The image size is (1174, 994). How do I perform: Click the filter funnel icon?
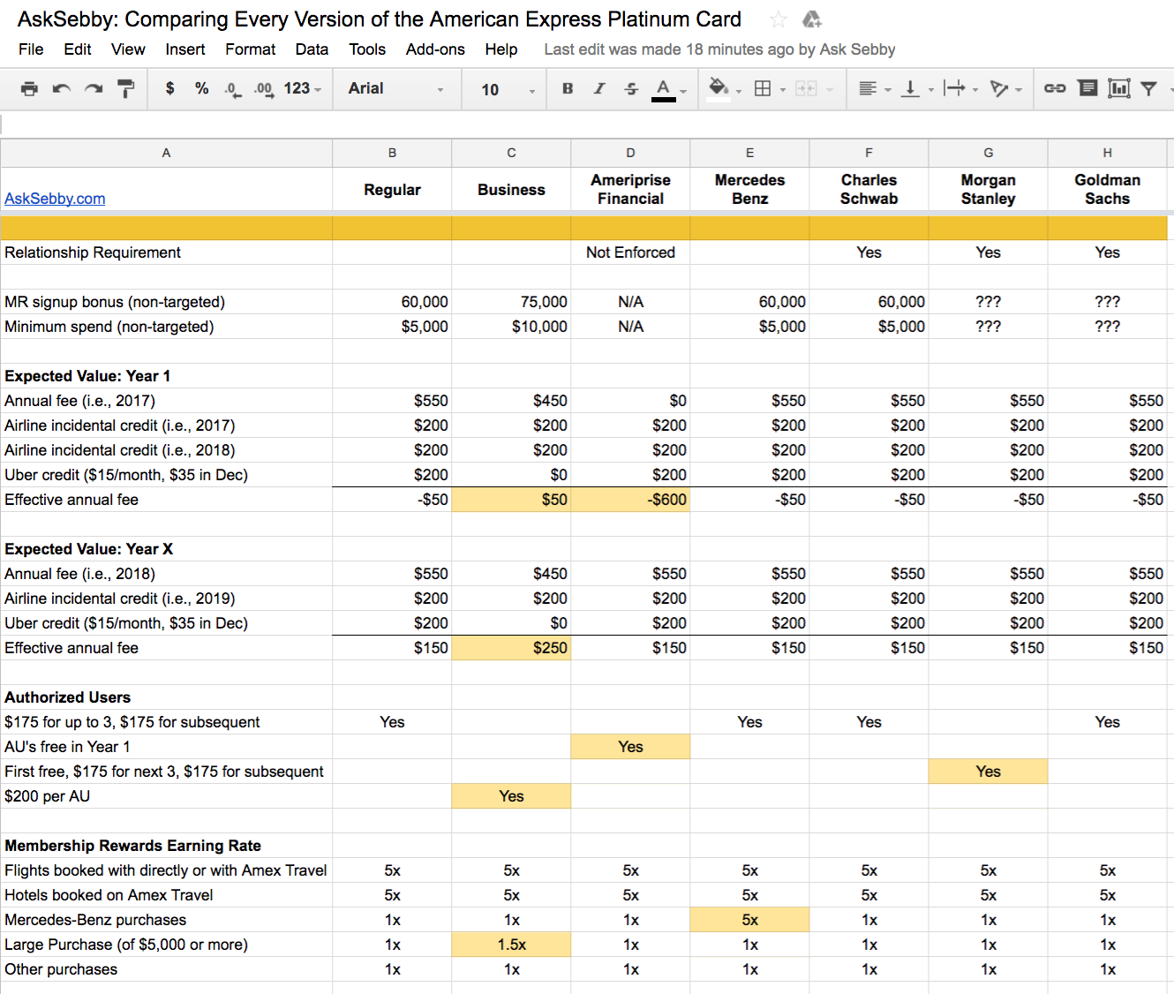(x=1148, y=88)
